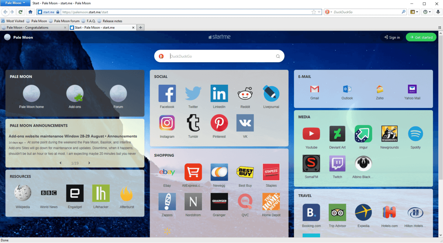Click the browser Home toolbar button
443x243 pixels.
[x=30, y=12]
